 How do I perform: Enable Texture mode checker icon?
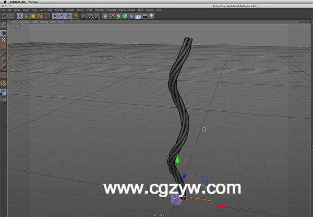[x=4, y=40]
